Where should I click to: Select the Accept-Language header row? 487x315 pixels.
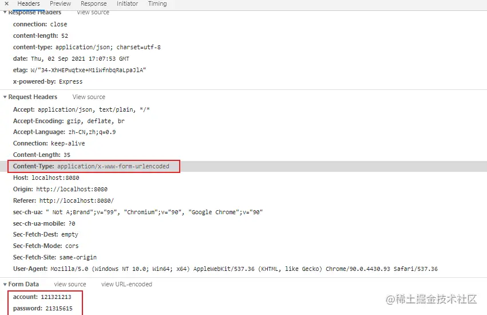click(x=64, y=132)
